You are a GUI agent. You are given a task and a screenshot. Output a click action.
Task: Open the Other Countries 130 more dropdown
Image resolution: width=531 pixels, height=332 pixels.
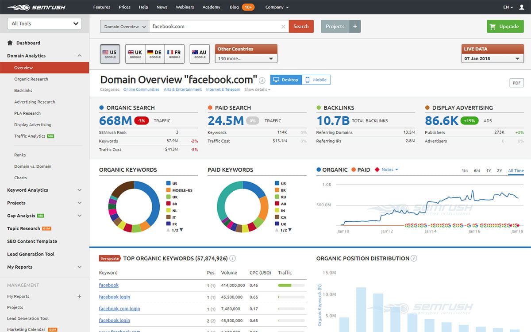(246, 58)
